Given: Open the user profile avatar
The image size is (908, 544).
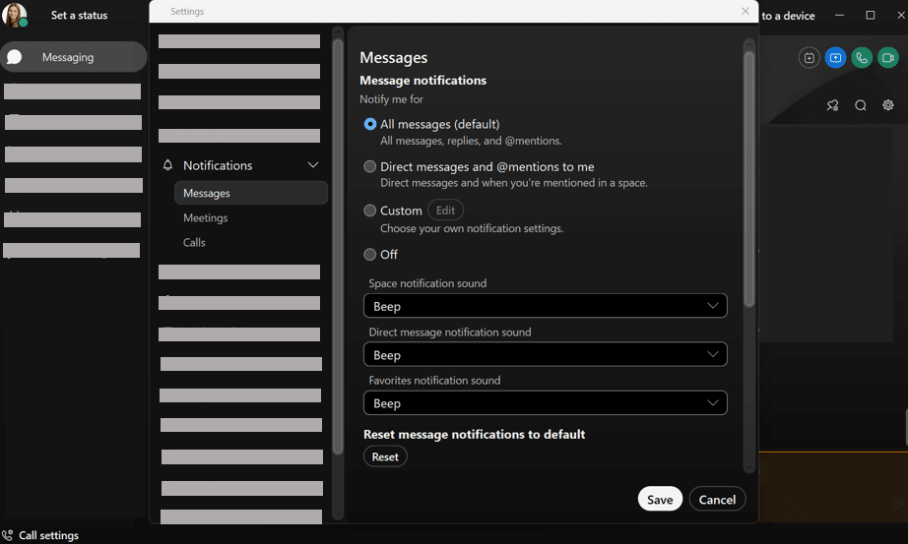Looking at the screenshot, I should click(15, 15).
